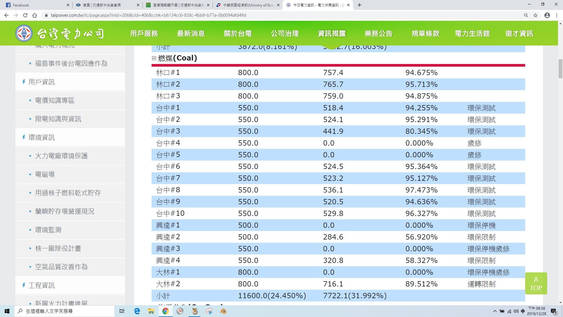Switch to the 風場預報顯示圖 tab

tap(177, 5)
